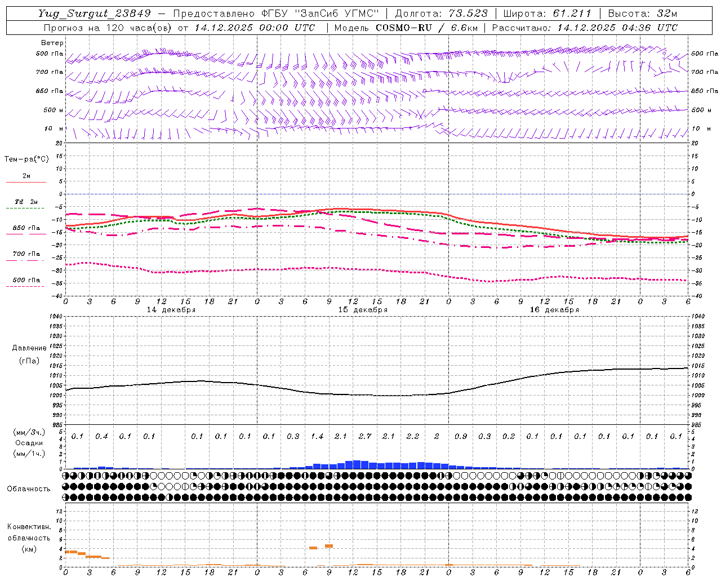Click the '16 декабря' date label
Screen dimensions: 721x577
(x=554, y=310)
